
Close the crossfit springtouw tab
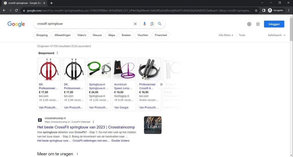click(x=44, y=3)
